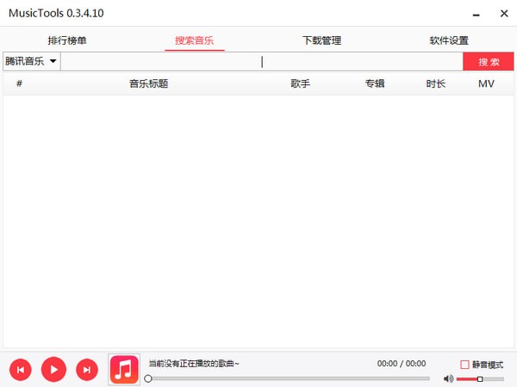The height and width of the screenshot is (387, 517).
Task: Click the playback progress bar
Action: point(289,378)
